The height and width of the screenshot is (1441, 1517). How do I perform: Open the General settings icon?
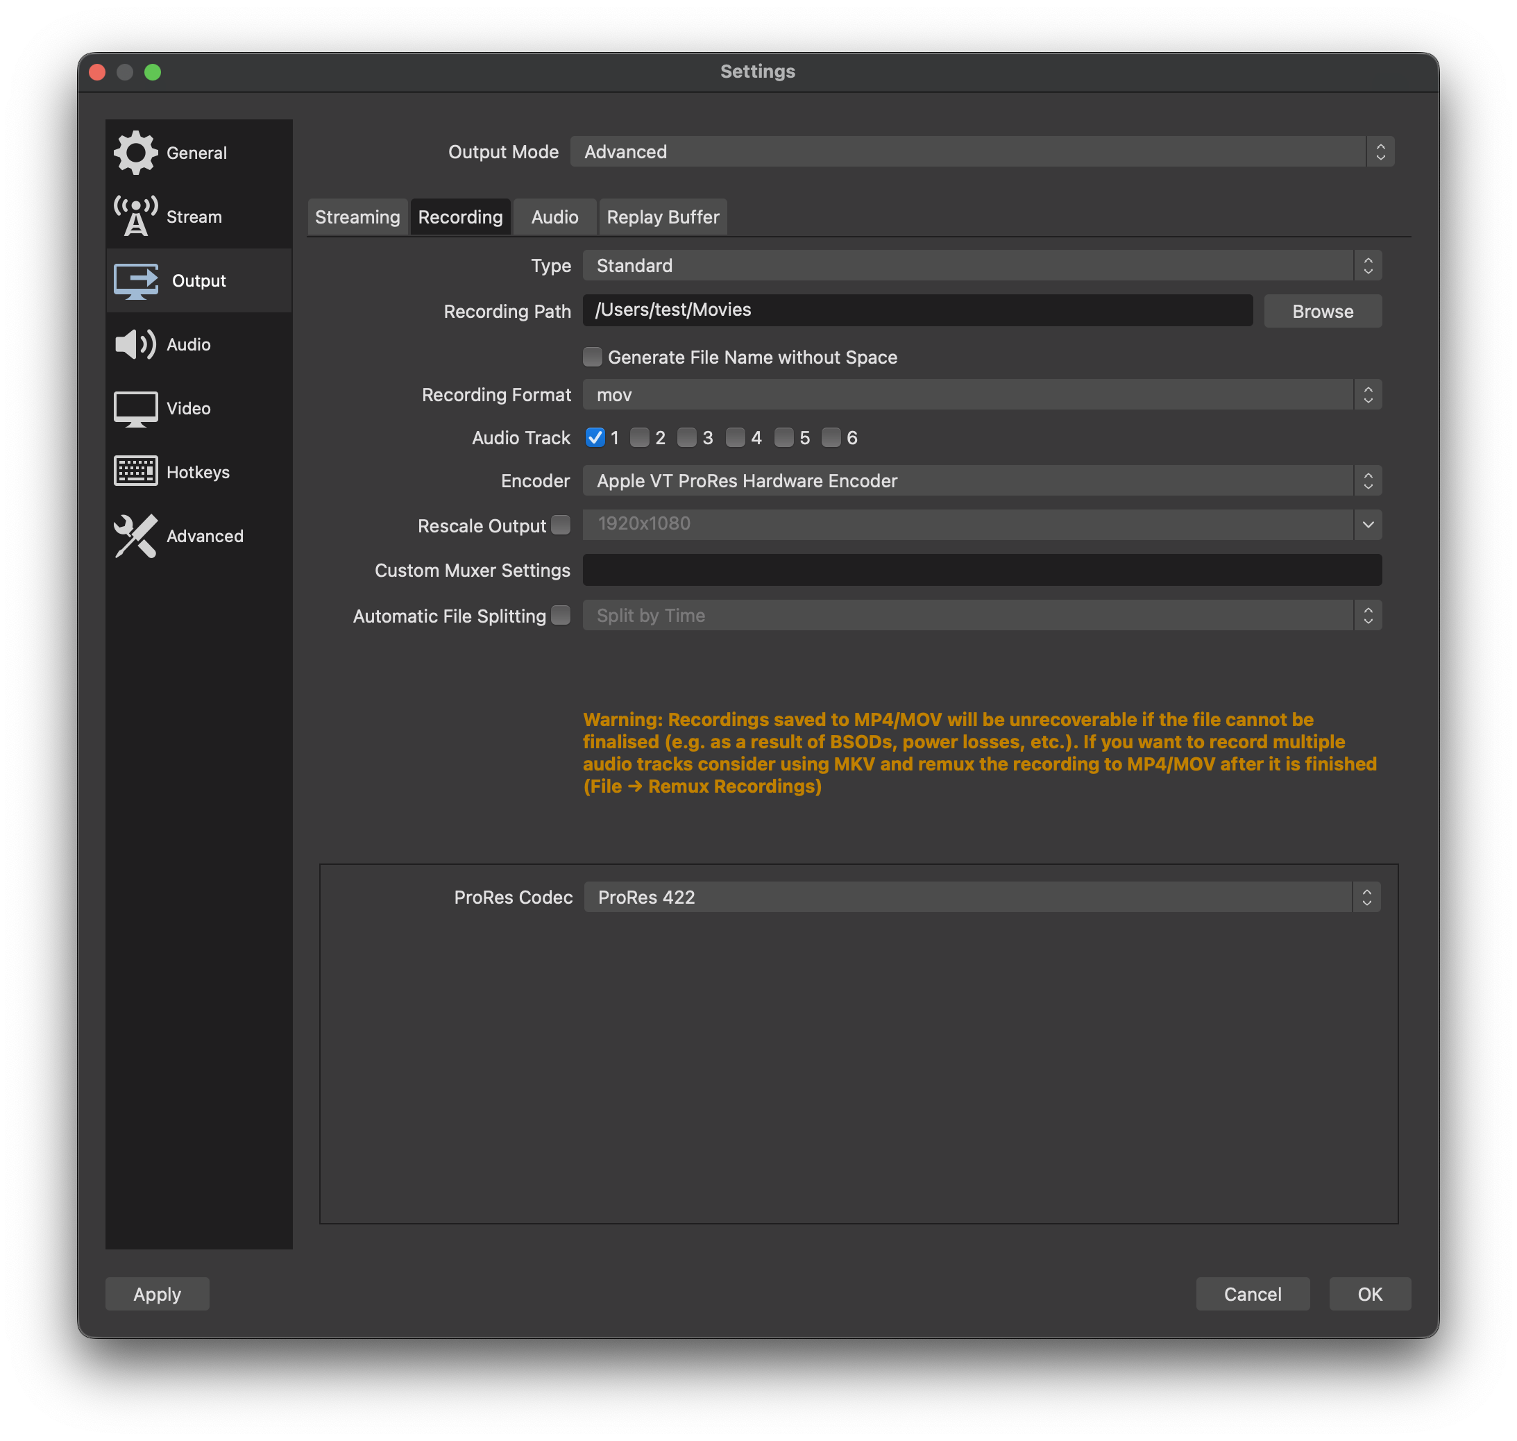[x=135, y=152]
